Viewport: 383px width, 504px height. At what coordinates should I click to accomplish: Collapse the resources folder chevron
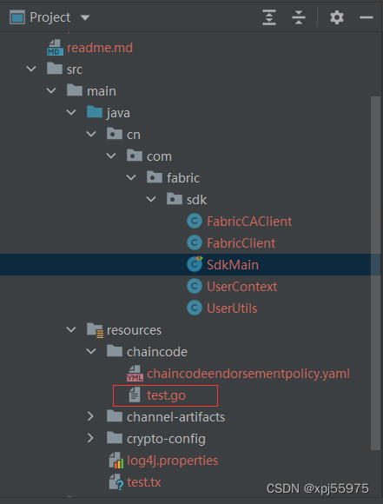click(x=71, y=330)
